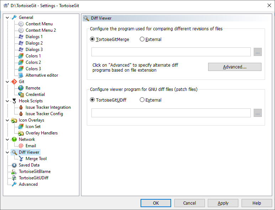
Task: Open the Advanced... diff programs dialog
Action: (x=235, y=67)
